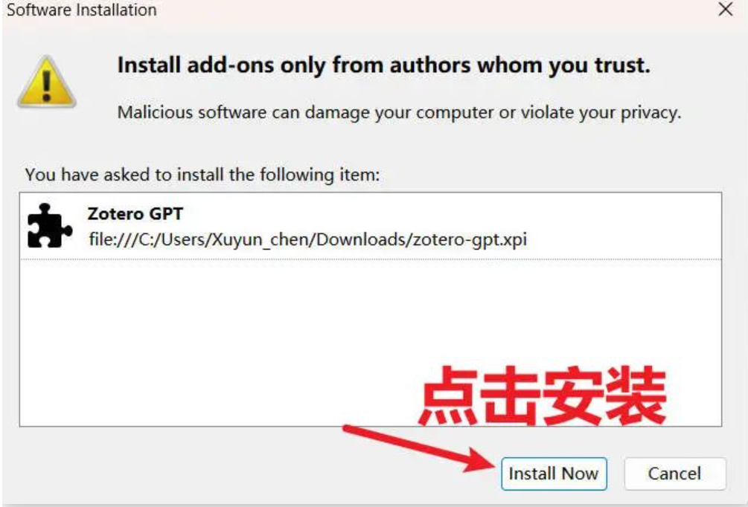The width and height of the screenshot is (748, 507).
Task: Click the Software Installation title bar text
Action: tap(82, 10)
